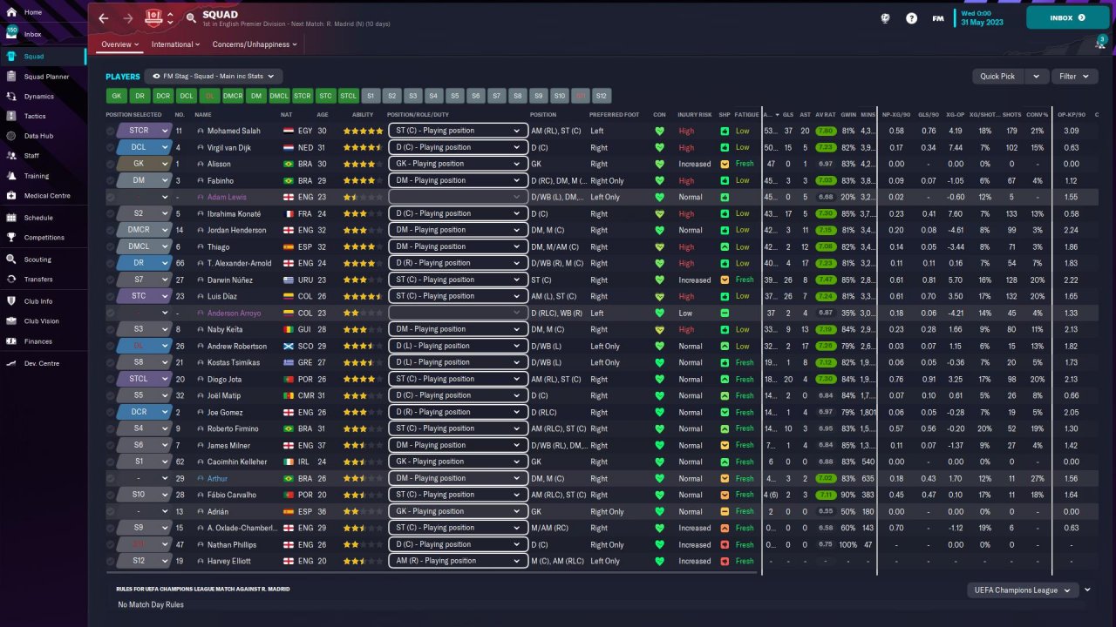The width and height of the screenshot is (1116, 627).
Task: Tick the selection circle for Mohamed Salah
Action: [x=110, y=131]
